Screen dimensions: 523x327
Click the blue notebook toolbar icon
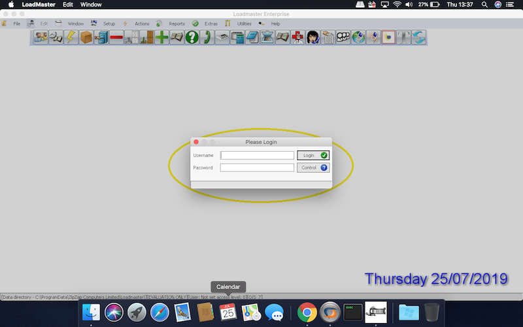pos(252,37)
